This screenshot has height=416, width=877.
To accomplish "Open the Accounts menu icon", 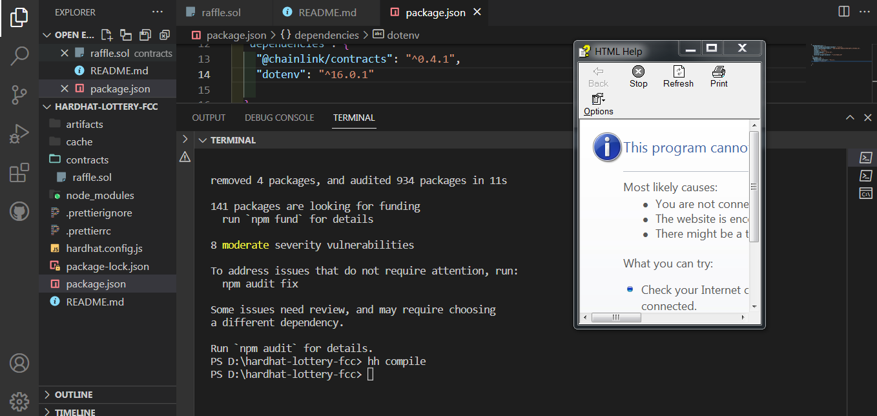I will click(x=19, y=363).
